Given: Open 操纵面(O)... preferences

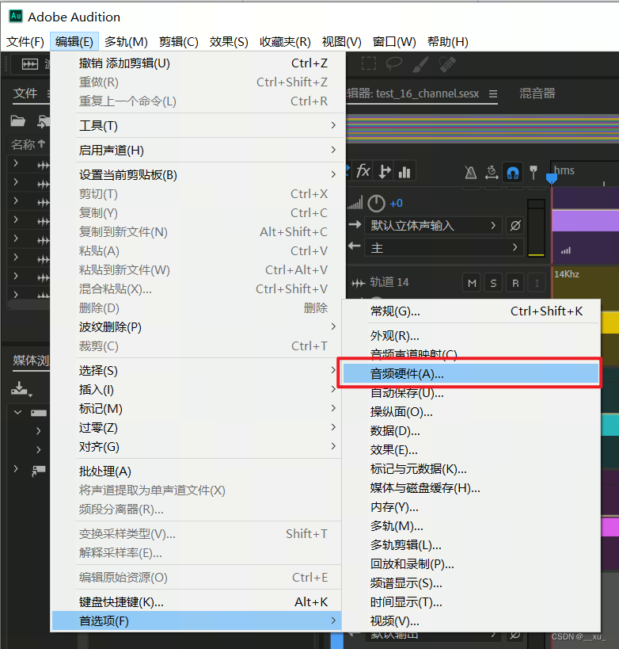Looking at the screenshot, I should [x=471, y=412].
